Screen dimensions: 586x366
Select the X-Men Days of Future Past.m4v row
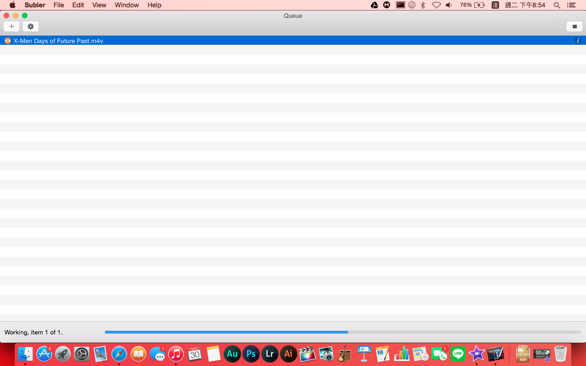pos(293,41)
